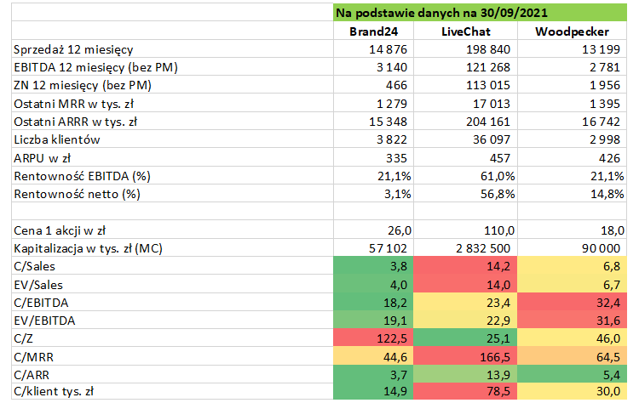Select the 'Rentowność netto (%)' label
The height and width of the screenshot is (403, 639).
77,194
